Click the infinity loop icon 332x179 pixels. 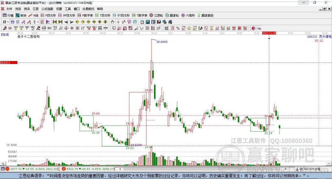(x=259, y=28)
